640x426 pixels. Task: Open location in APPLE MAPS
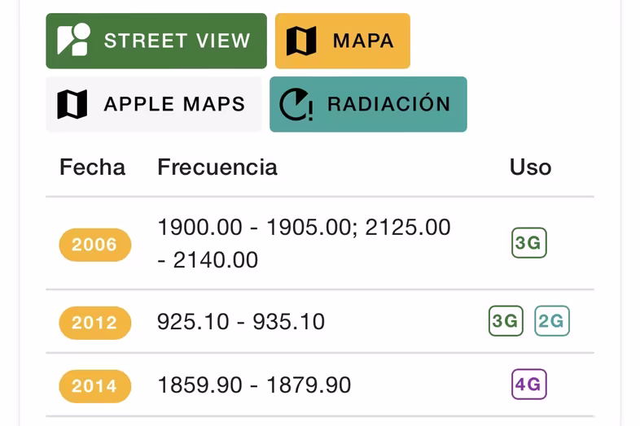pyautogui.click(x=153, y=104)
